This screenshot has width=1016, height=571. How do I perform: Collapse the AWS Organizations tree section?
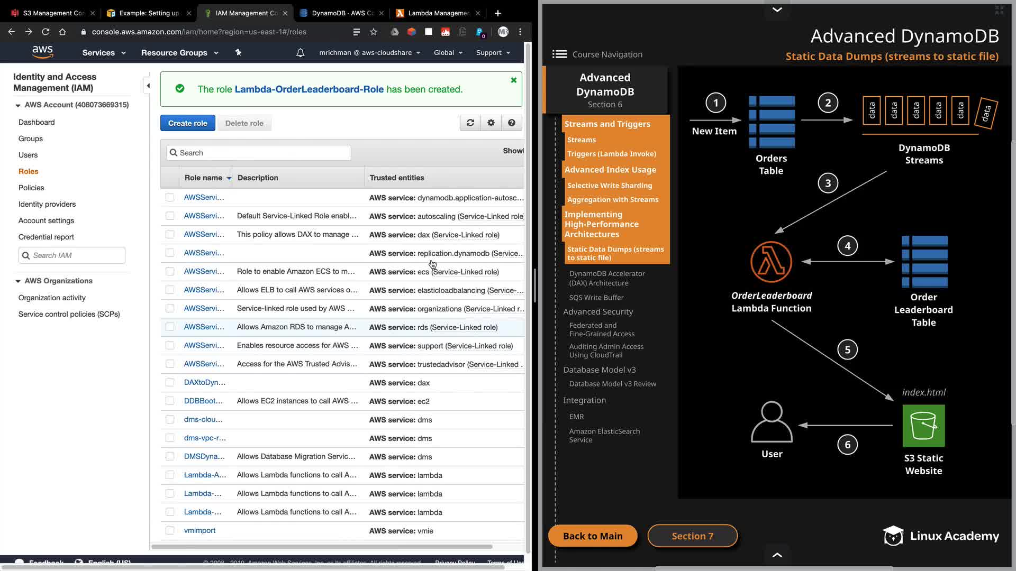click(x=18, y=281)
